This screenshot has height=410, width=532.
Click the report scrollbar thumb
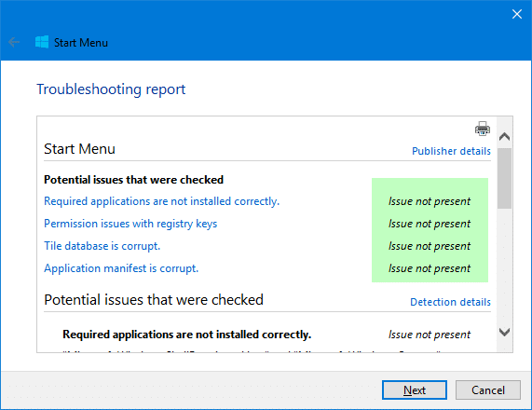505,178
